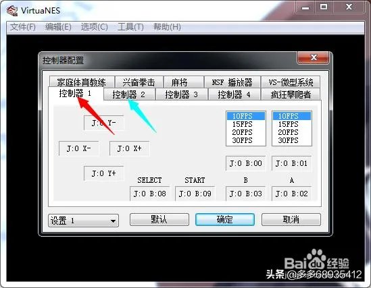Close the 控制器配置 dialog

coord(314,57)
